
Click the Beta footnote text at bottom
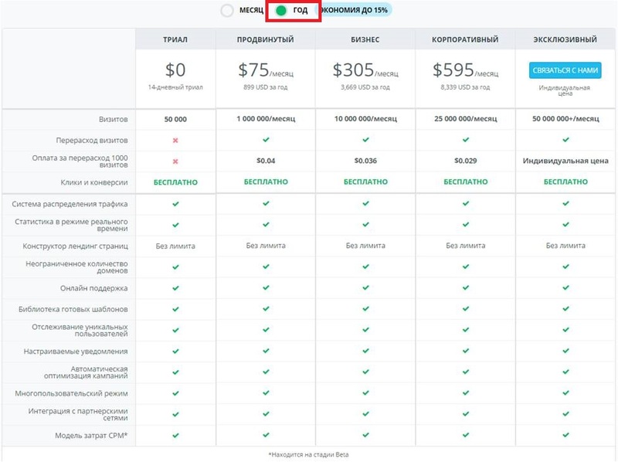(309, 454)
